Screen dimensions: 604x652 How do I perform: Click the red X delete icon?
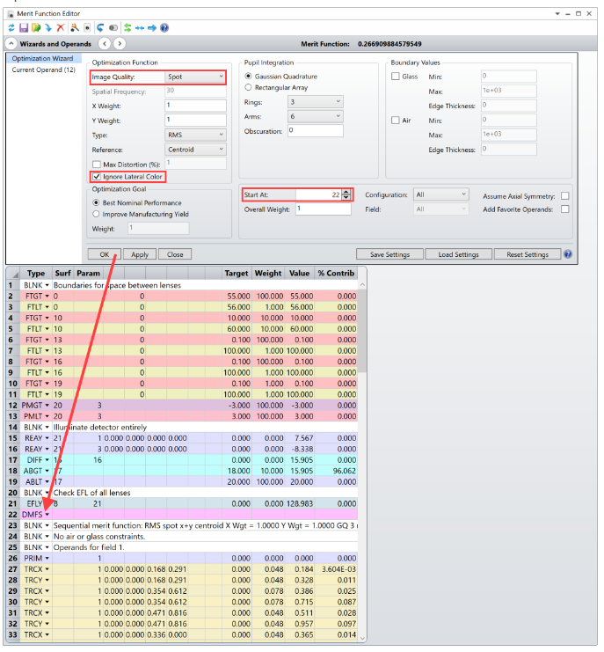61,28
